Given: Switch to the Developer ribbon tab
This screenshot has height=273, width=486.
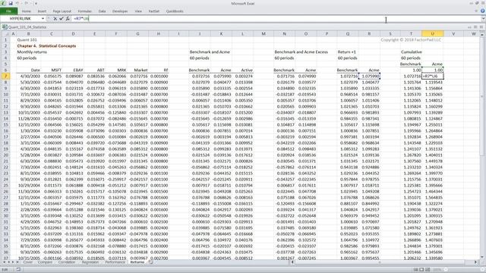Looking at the screenshot, I should click(x=120, y=11).
